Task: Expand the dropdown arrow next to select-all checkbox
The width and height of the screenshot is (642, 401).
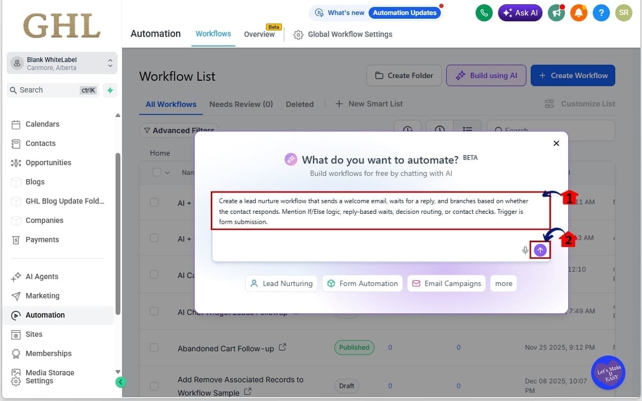Action: coord(167,172)
